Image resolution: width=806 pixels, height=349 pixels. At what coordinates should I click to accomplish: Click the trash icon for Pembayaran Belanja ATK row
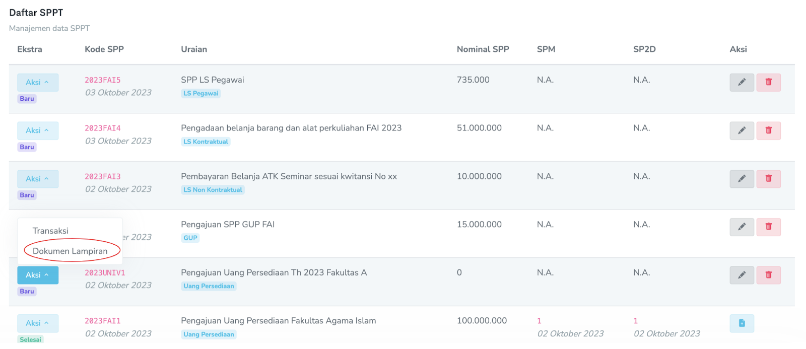coord(768,179)
